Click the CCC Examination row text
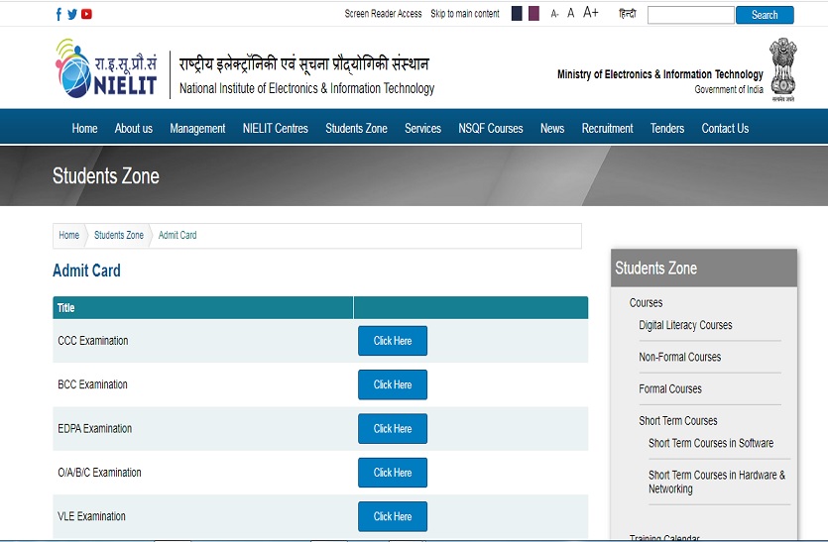This screenshot has width=828, height=542. pyautogui.click(x=93, y=341)
